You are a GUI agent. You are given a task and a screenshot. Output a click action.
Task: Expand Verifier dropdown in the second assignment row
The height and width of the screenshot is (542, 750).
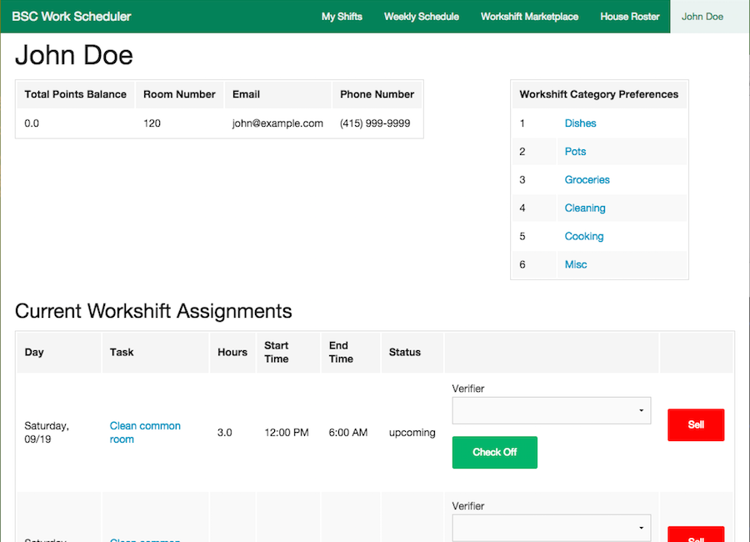[x=552, y=528]
